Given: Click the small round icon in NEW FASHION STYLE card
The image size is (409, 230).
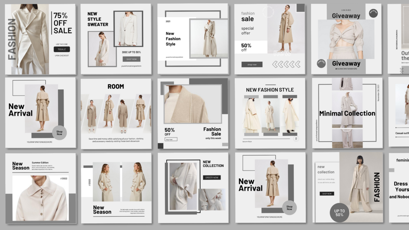Looking at the screenshot, I should click(296, 139).
